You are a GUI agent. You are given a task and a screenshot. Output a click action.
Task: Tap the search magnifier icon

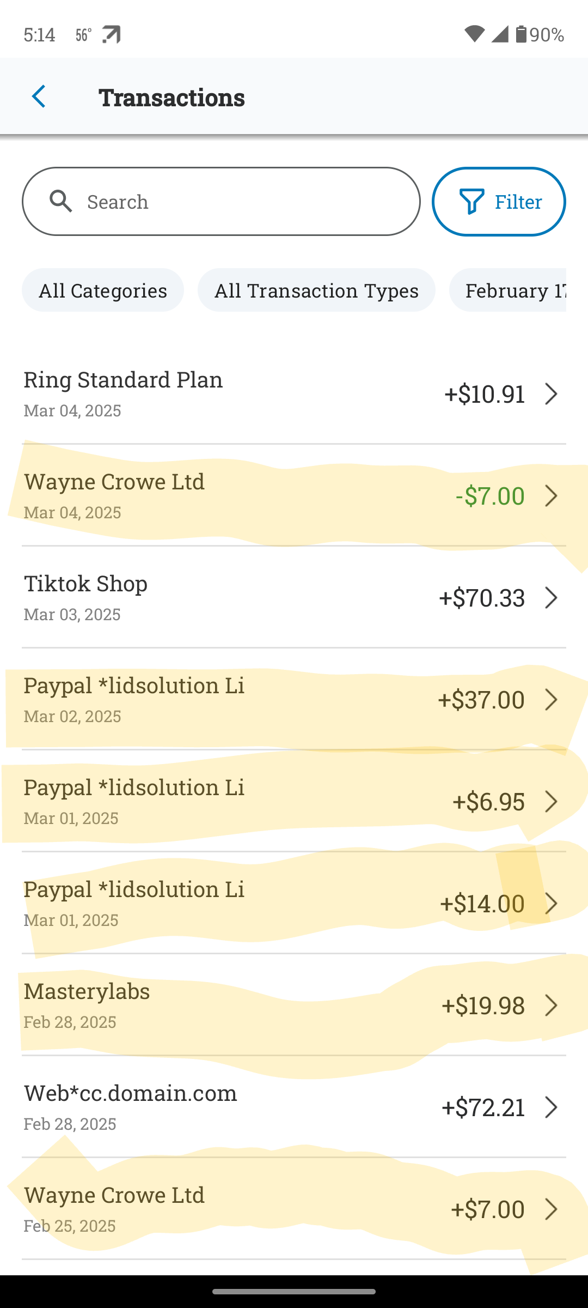(x=61, y=201)
